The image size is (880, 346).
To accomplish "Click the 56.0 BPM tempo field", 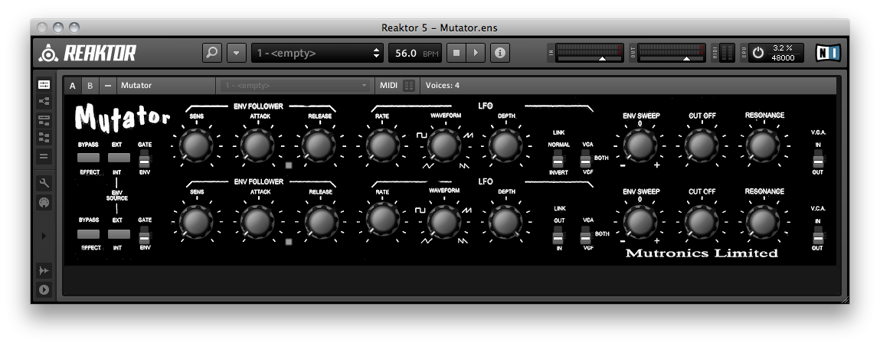I will (415, 53).
